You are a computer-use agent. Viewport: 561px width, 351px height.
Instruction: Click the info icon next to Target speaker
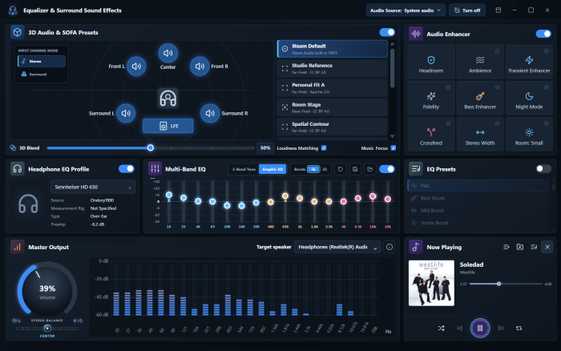(x=389, y=247)
